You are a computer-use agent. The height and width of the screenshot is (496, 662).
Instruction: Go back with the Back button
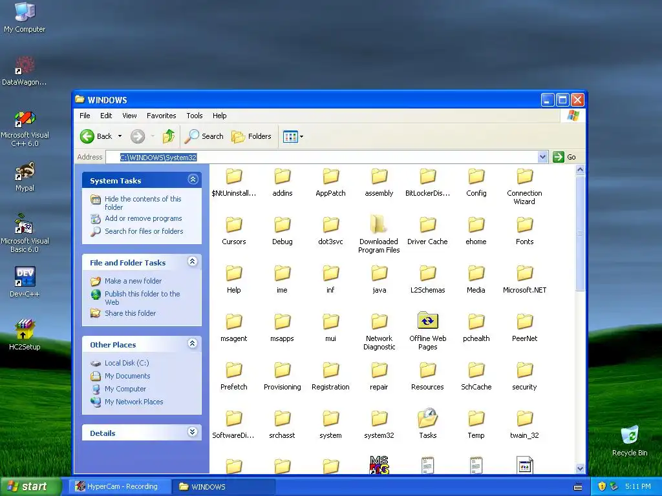tap(96, 136)
